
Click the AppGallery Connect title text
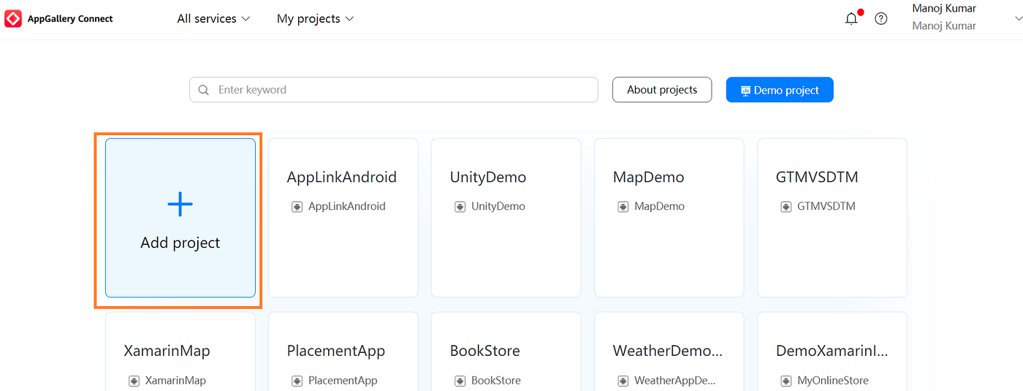coord(70,19)
